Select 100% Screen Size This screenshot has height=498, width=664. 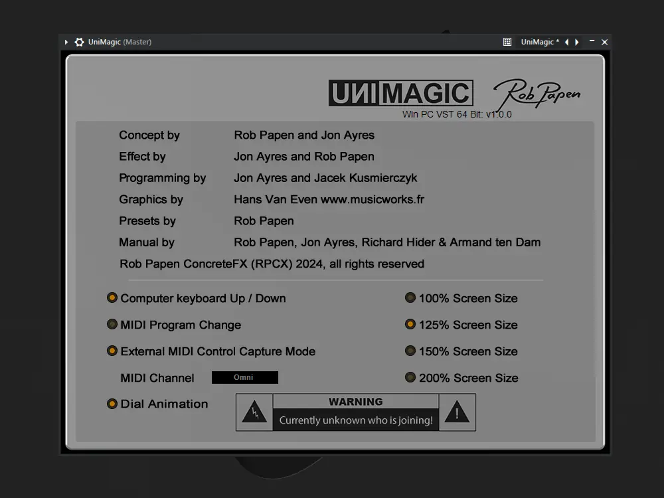pyautogui.click(x=410, y=297)
